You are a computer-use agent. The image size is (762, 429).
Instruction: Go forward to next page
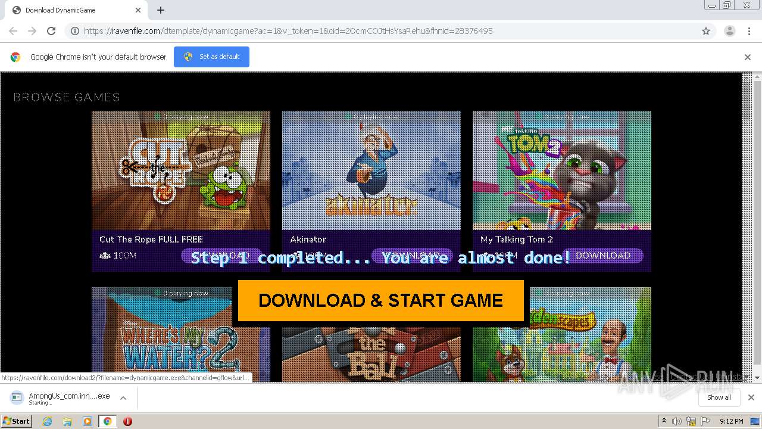pos(32,31)
